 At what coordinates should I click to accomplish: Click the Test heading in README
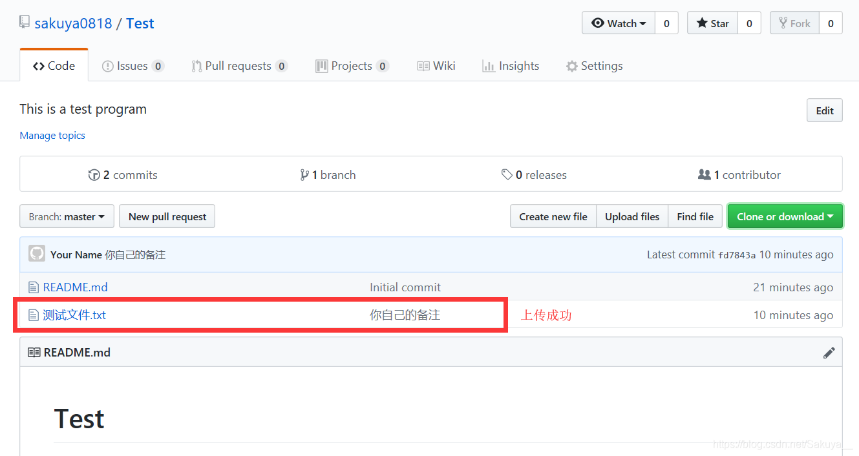pos(80,419)
